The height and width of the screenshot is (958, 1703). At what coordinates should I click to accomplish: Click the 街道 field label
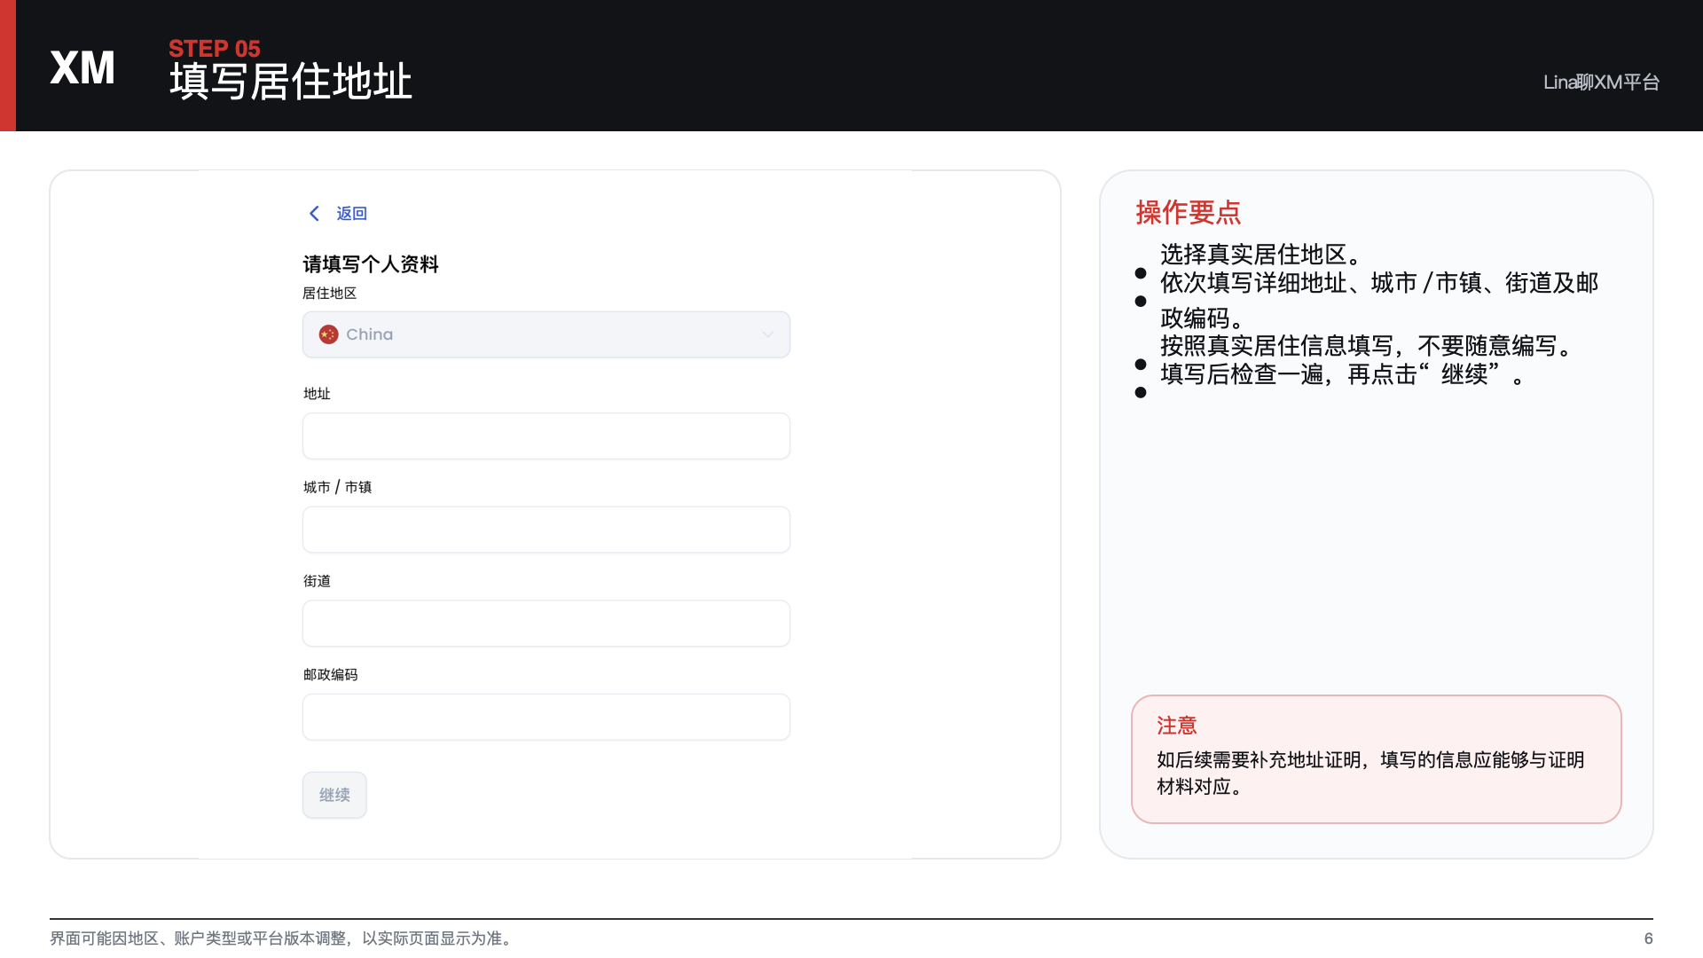coord(317,581)
